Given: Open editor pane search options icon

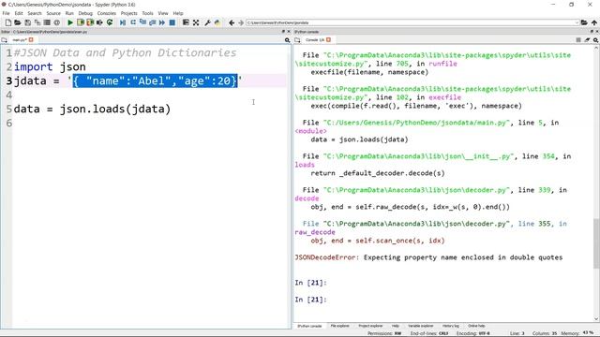Looking at the screenshot, I should point(287,39).
